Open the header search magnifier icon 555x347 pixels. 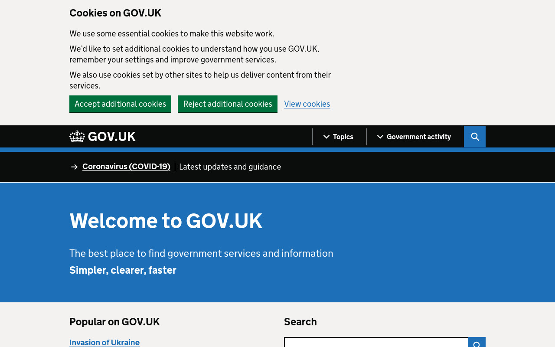coord(475,137)
